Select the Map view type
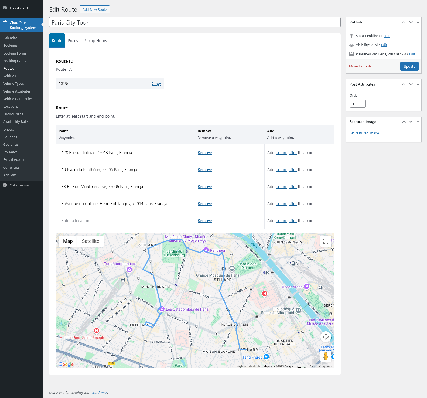Screen dimensions: 427x398 click(x=68, y=241)
